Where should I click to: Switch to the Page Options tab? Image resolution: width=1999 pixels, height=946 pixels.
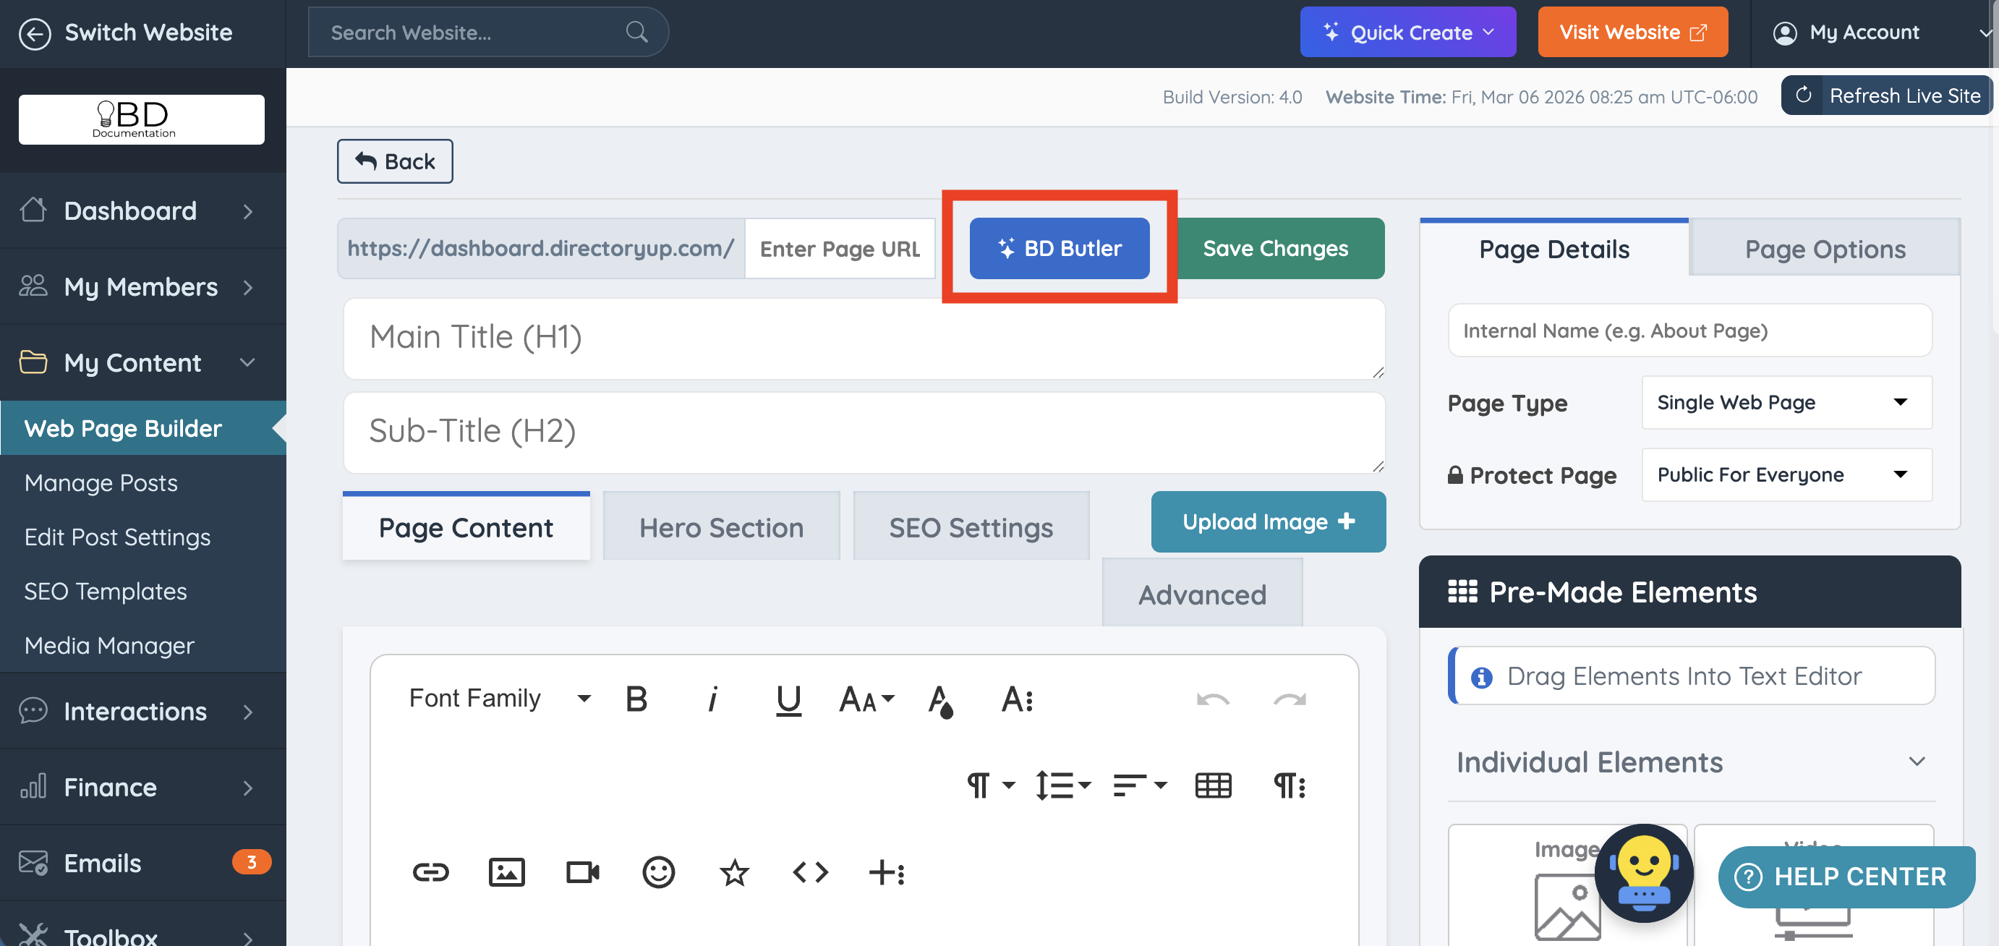1825,249
